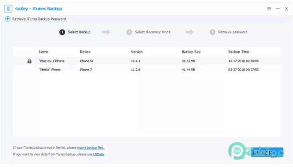Click the Retrieve iTunes Backup Password heading
This screenshot has height=167, width=293.
(x=39, y=19)
